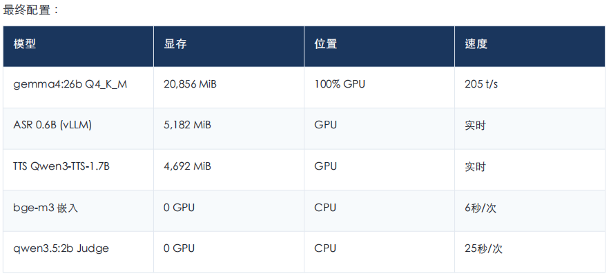Screen dimensions: 611x276
Task: Click the 6秒/次 speed cell
Action: click(x=481, y=208)
